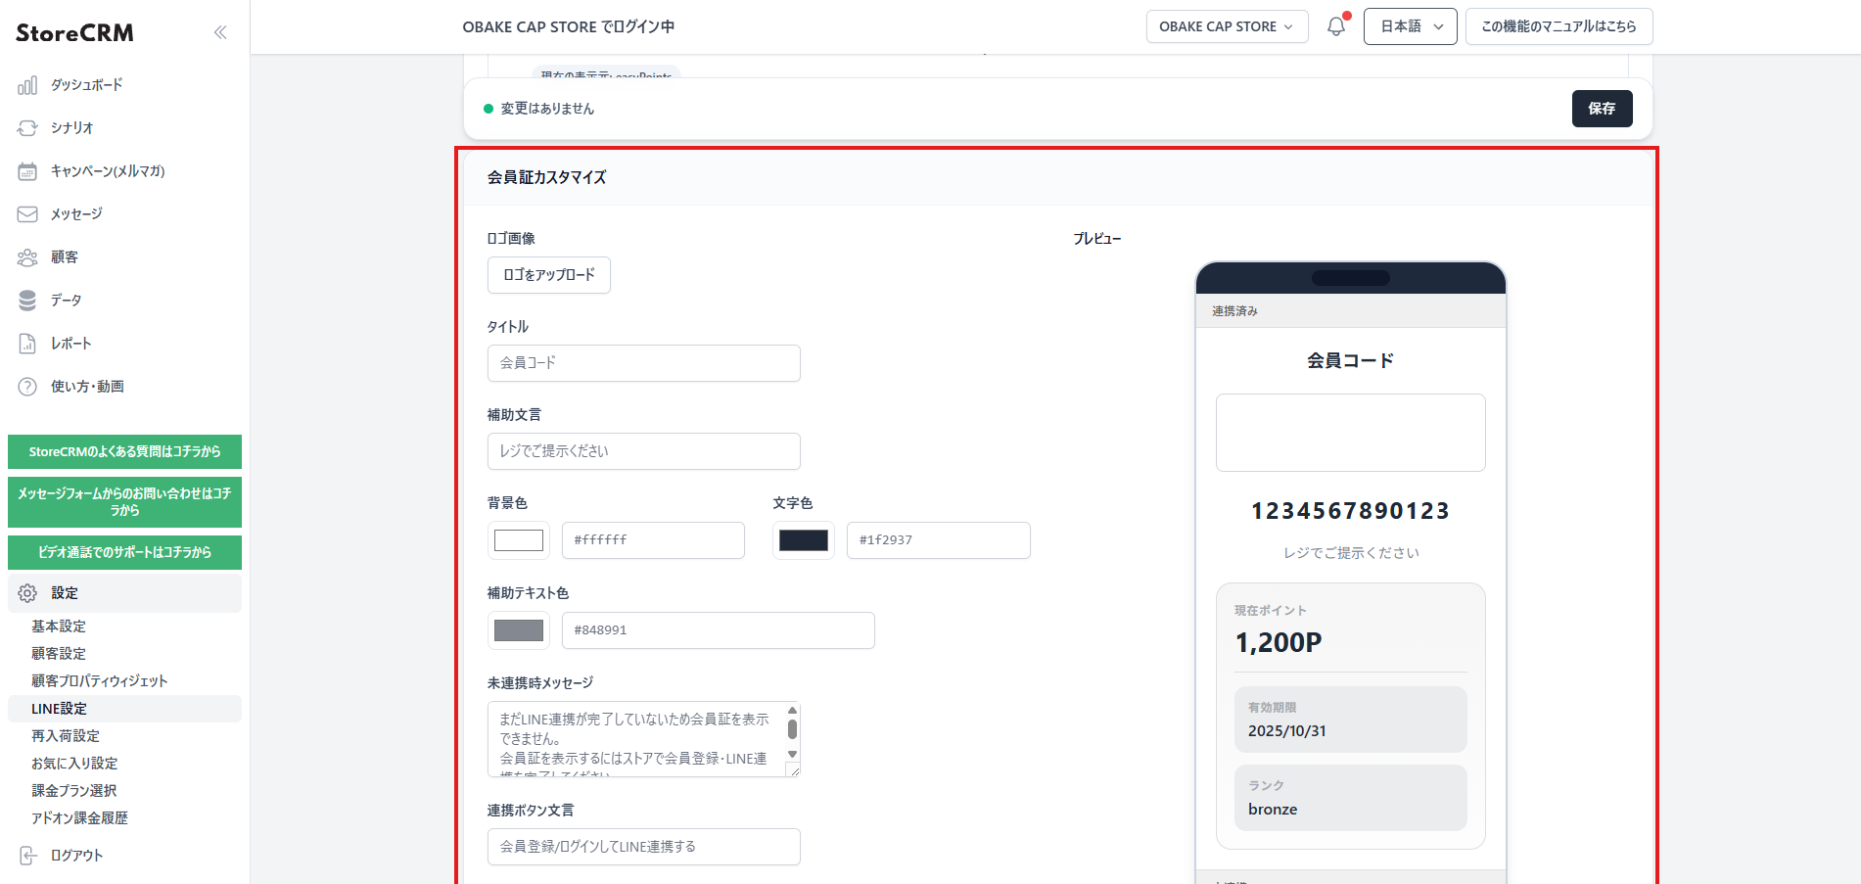1861x884 pixels.
Task: Click the message envelope icon
Action: pyautogui.click(x=27, y=214)
